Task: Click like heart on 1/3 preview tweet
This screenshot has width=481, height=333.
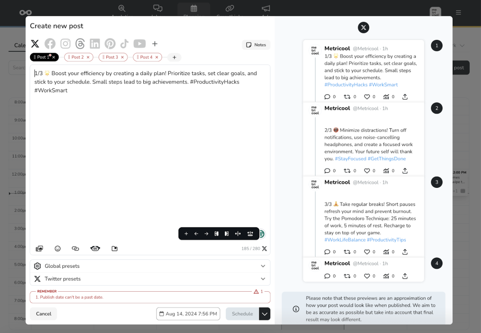Action: [x=367, y=97]
